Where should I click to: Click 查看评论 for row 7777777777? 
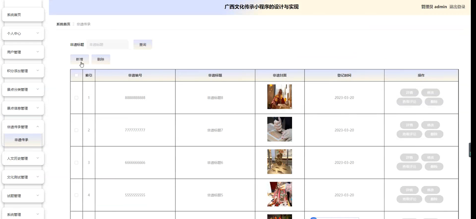coord(409,134)
